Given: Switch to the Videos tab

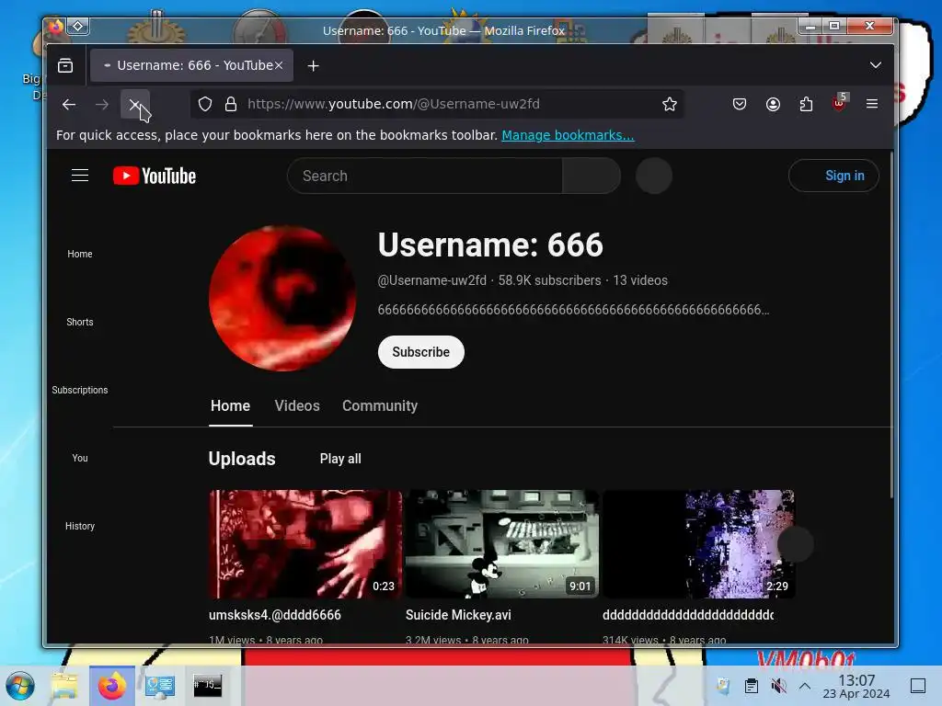Looking at the screenshot, I should pos(297,405).
